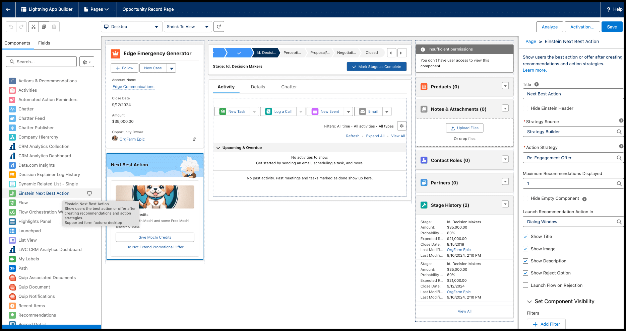626x331 pixels.
Task: Switch to the Details tab
Action: [258, 87]
